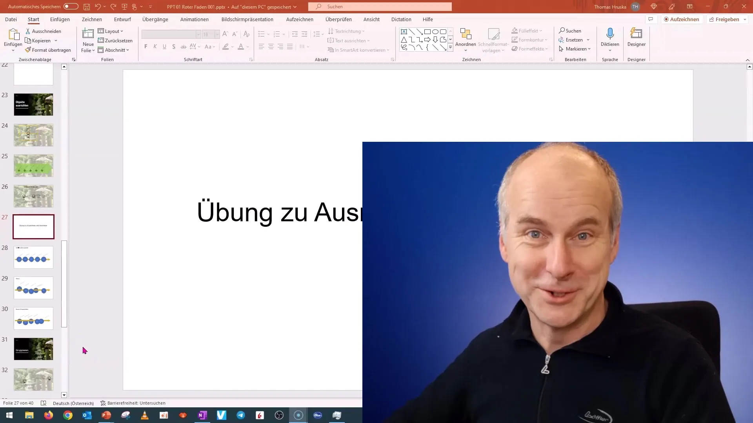Open the Einfügen ribbon tab

click(60, 19)
